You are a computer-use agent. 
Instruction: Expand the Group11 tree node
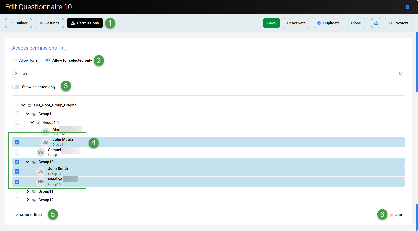pos(28,191)
